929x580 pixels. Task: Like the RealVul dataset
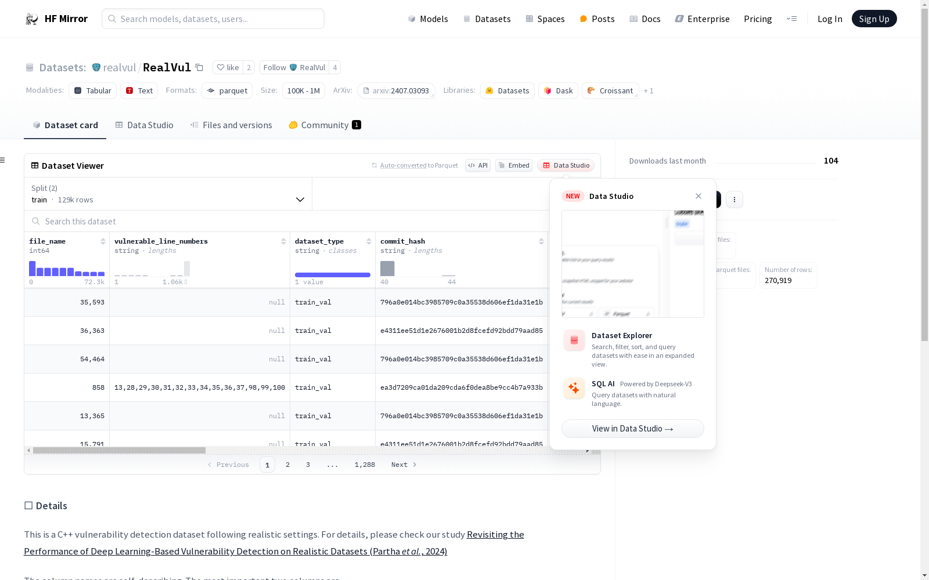tap(228, 67)
